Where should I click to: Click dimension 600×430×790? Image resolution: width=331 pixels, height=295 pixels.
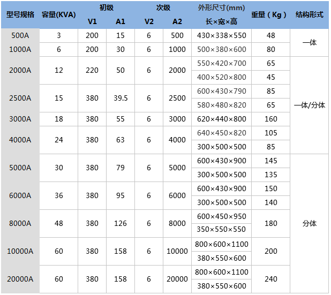(221, 91)
